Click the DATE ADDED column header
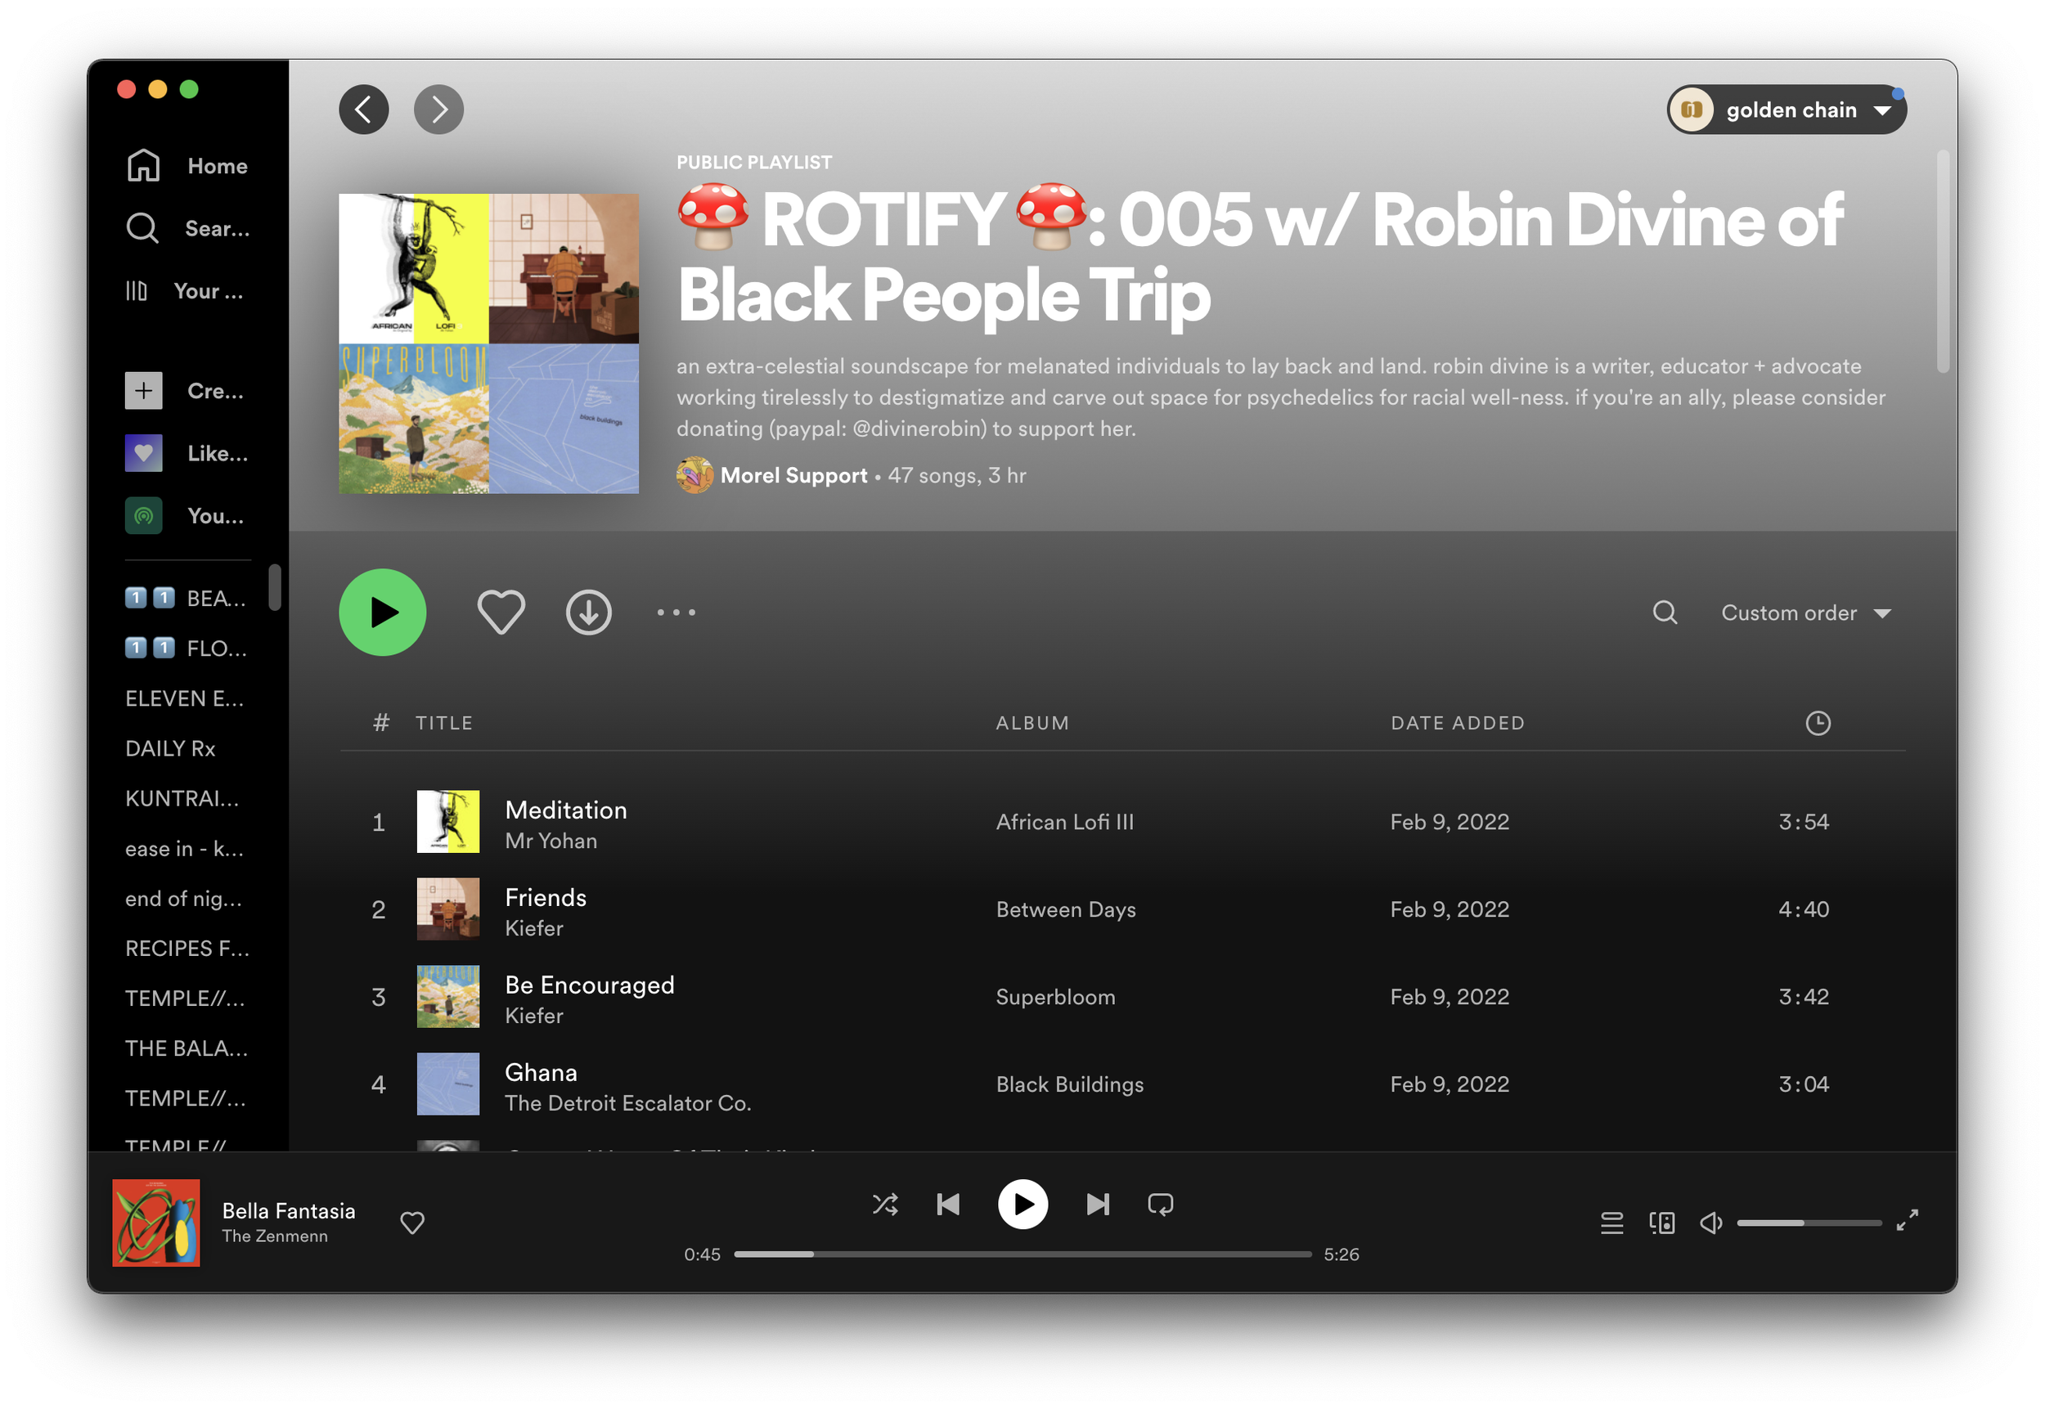This screenshot has width=2045, height=1409. (x=1458, y=723)
